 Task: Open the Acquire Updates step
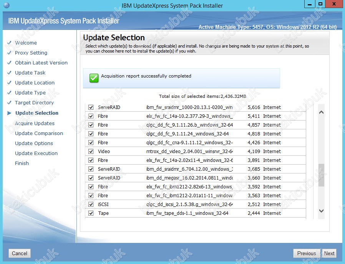(x=35, y=123)
